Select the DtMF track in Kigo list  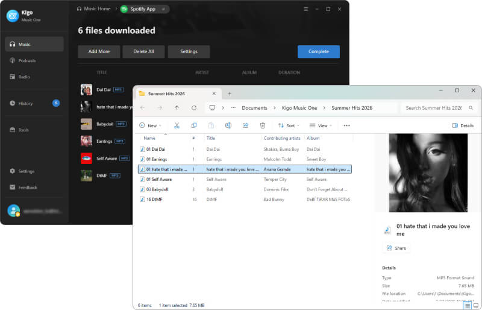click(x=102, y=176)
